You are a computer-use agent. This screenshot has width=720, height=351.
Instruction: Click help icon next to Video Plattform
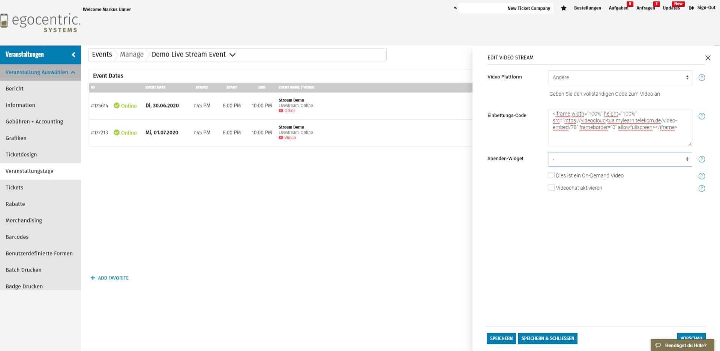[x=702, y=78]
